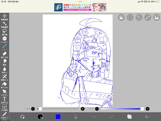Image resolution: width=161 pixels, height=121 pixels.
Task: Tap the three-dot multitasking indicator
Action: tap(80, 2)
